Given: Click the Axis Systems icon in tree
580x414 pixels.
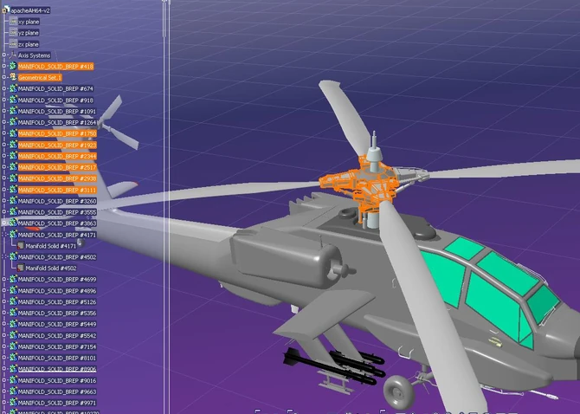Looking at the screenshot, I should [12, 55].
